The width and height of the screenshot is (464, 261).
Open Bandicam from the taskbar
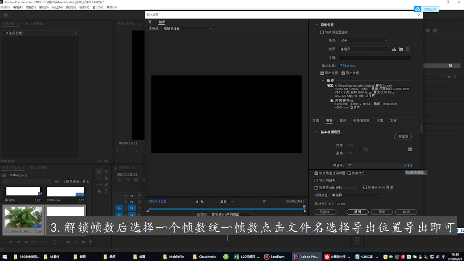(274, 257)
